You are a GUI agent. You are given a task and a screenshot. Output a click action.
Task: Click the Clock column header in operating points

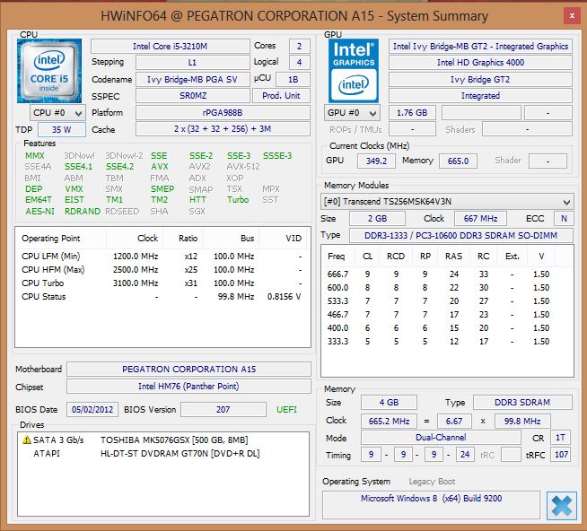click(x=135, y=238)
